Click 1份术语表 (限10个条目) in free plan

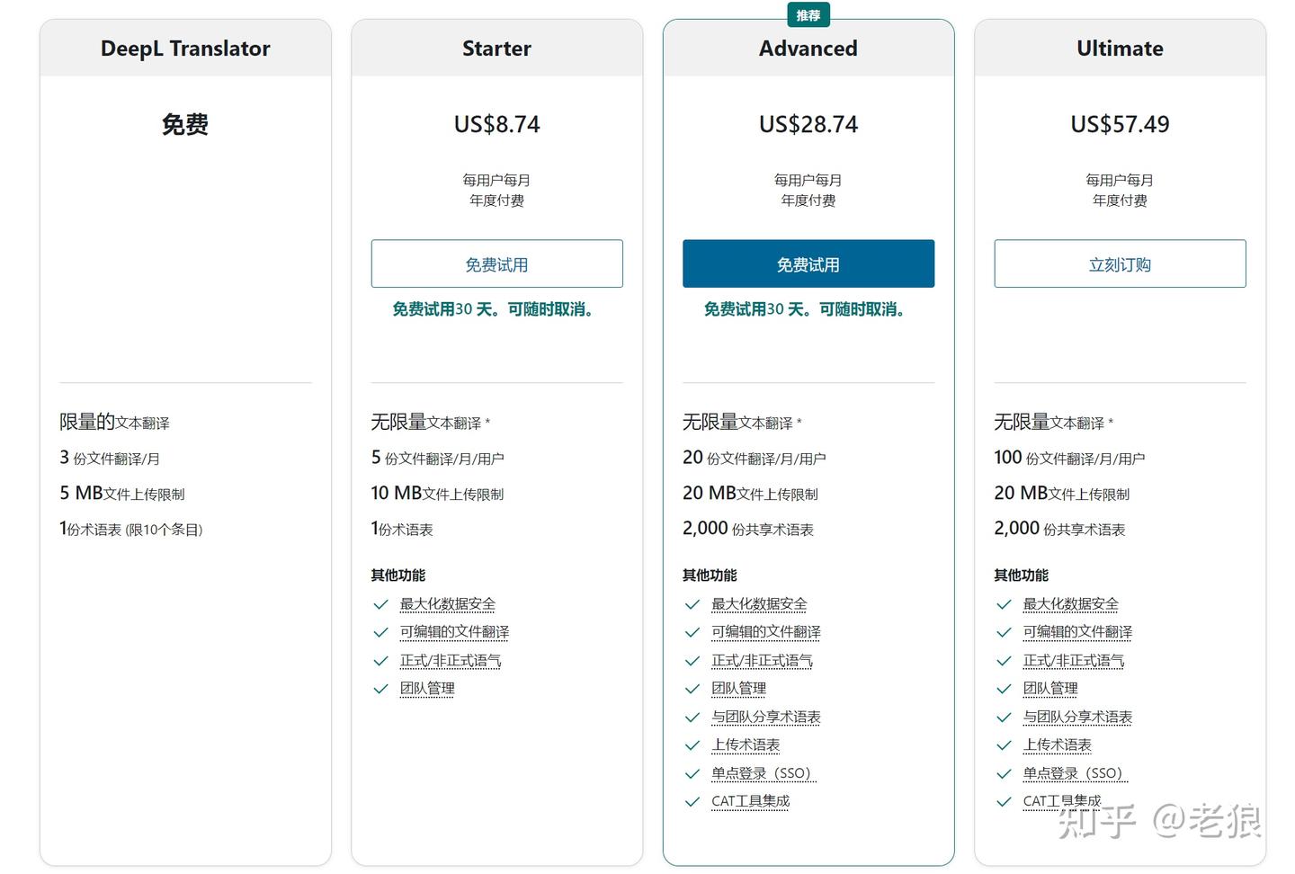tap(131, 529)
